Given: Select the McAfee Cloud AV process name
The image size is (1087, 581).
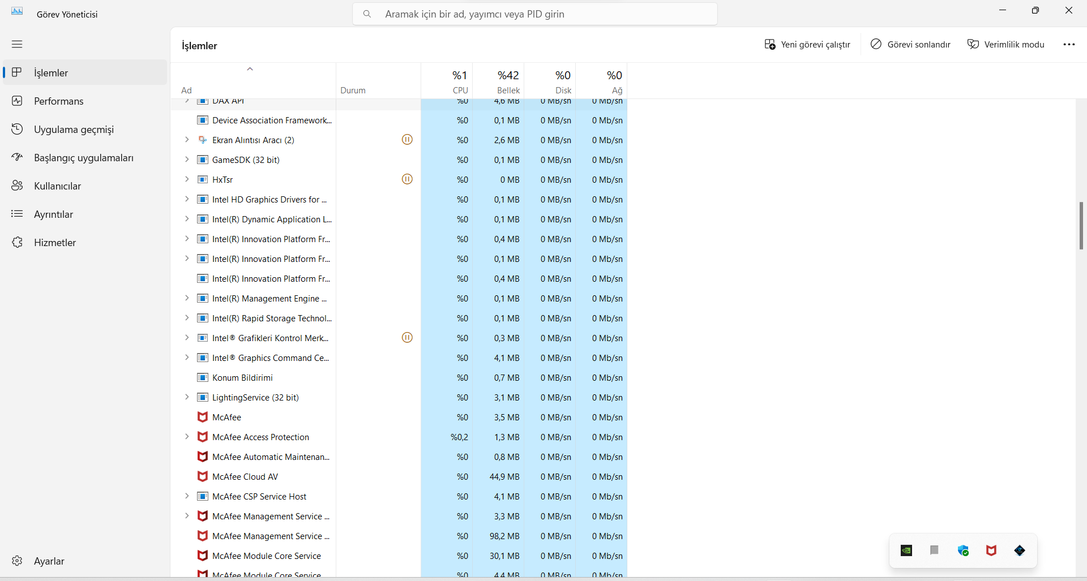Looking at the screenshot, I should [245, 476].
